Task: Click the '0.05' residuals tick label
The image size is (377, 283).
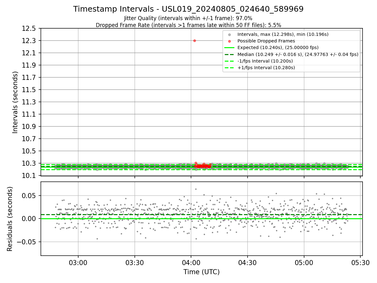Action: coord(29,196)
